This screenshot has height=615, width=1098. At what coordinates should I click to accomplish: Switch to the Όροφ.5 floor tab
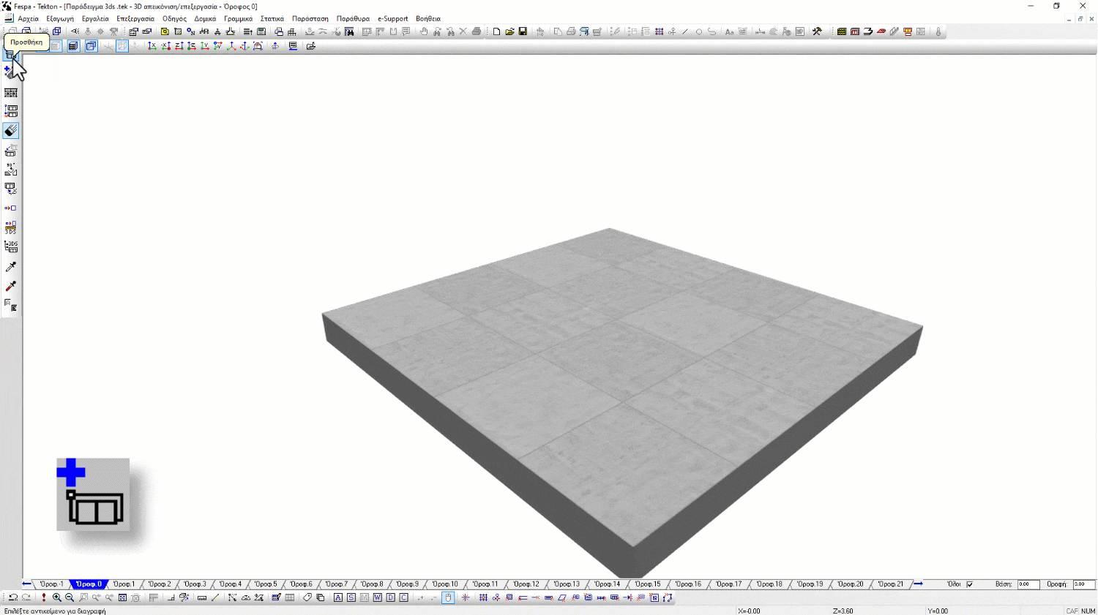[266, 584]
